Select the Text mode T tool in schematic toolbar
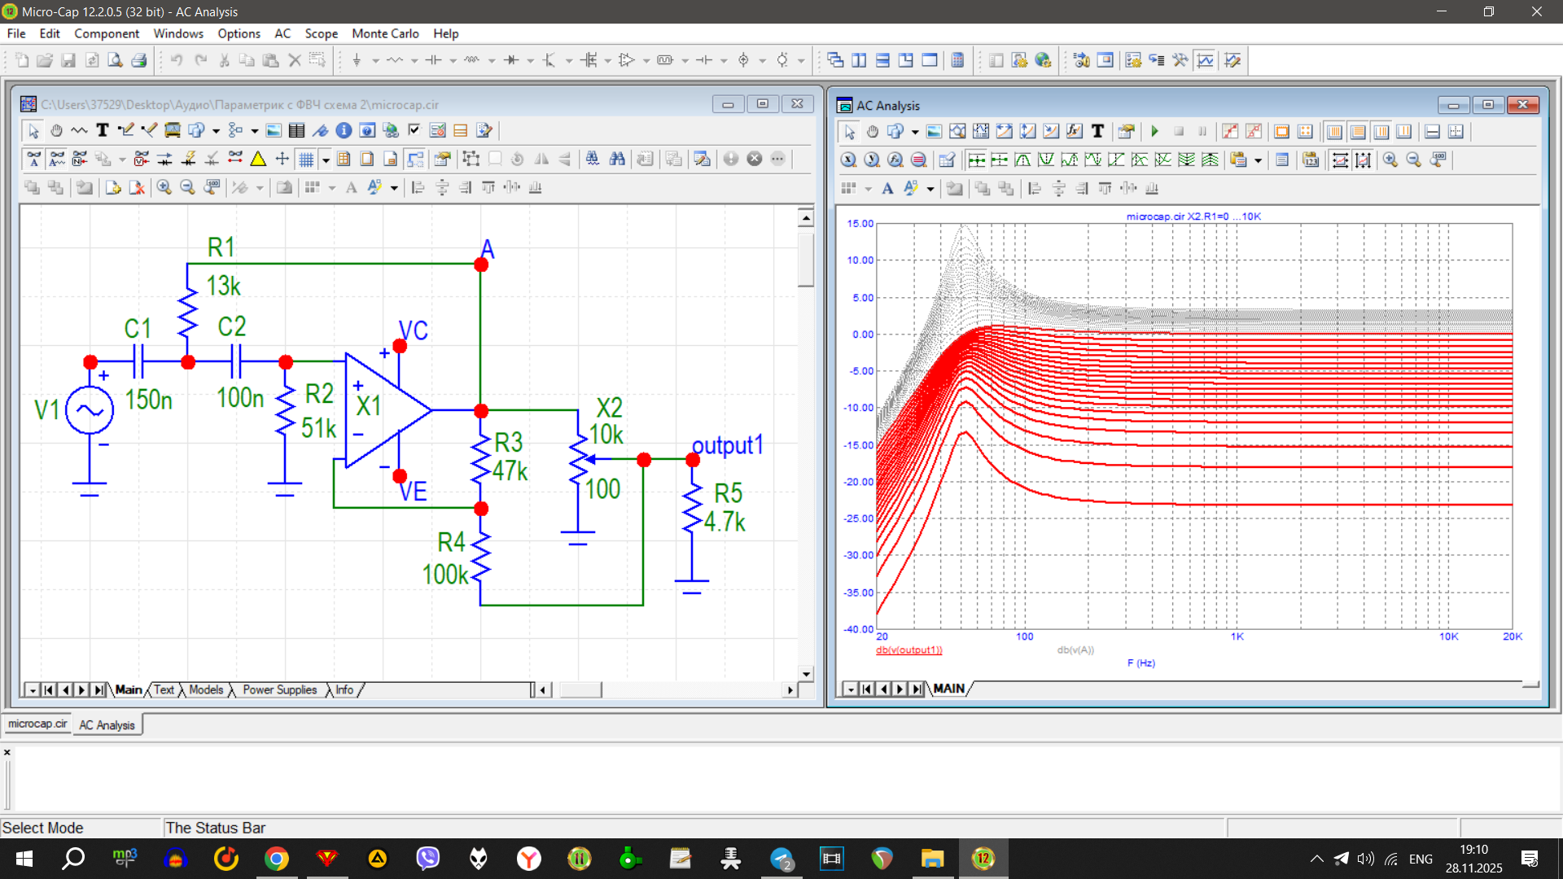The width and height of the screenshot is (1563, 879). [103, 130]
